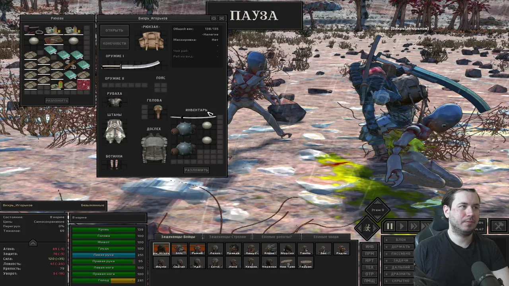Select character portrait Рыжая

tap(197, 249)
